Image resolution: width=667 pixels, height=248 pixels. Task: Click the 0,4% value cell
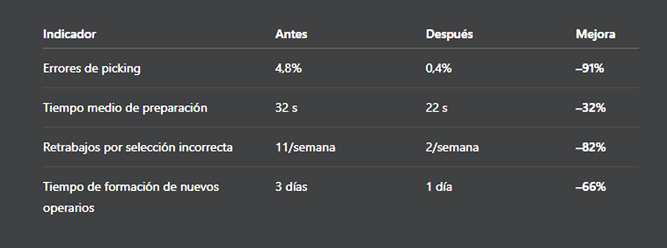pos(438,68)
